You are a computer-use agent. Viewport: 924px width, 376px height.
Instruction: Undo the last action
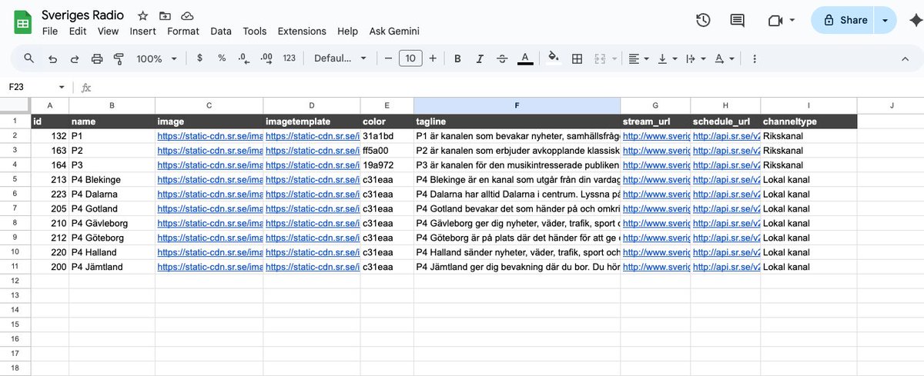click(x=52, y=58)
